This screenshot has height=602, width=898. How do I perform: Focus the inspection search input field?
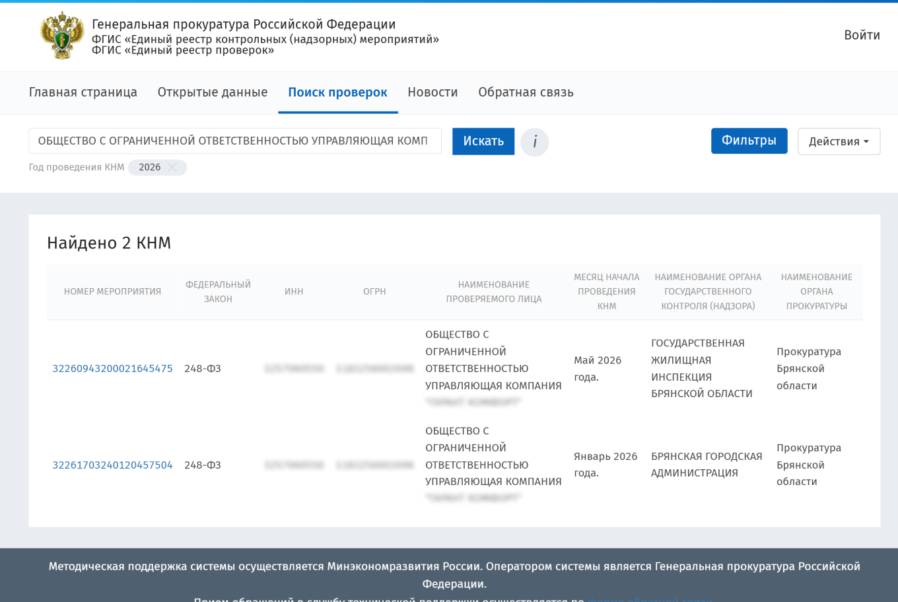point(235,141)
